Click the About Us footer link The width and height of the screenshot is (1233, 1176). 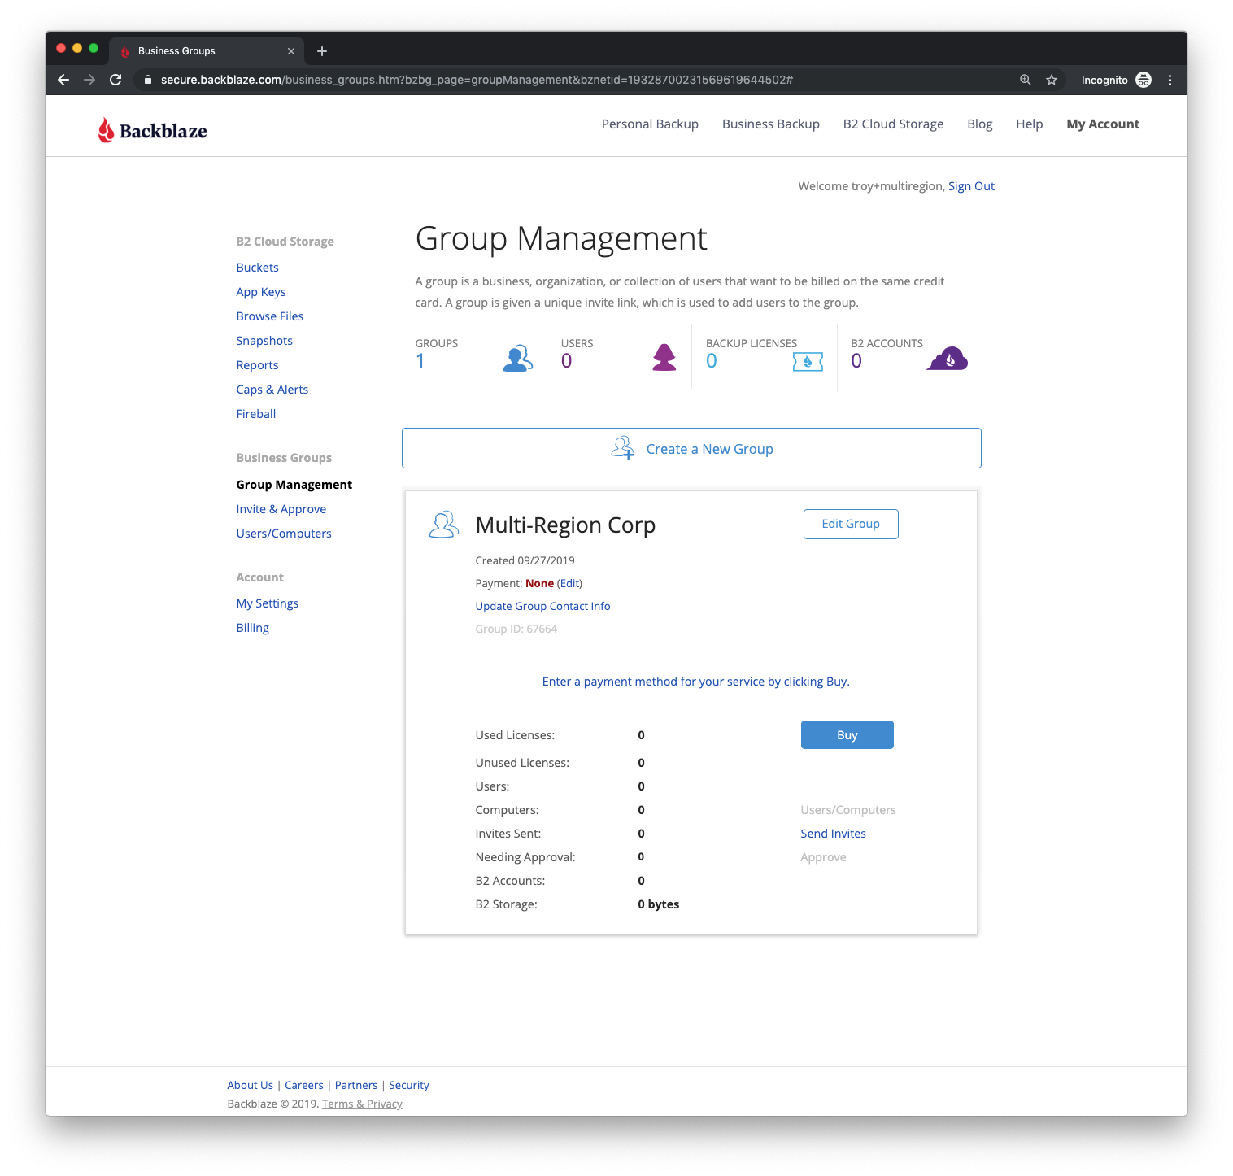[x=251, y=1085]
